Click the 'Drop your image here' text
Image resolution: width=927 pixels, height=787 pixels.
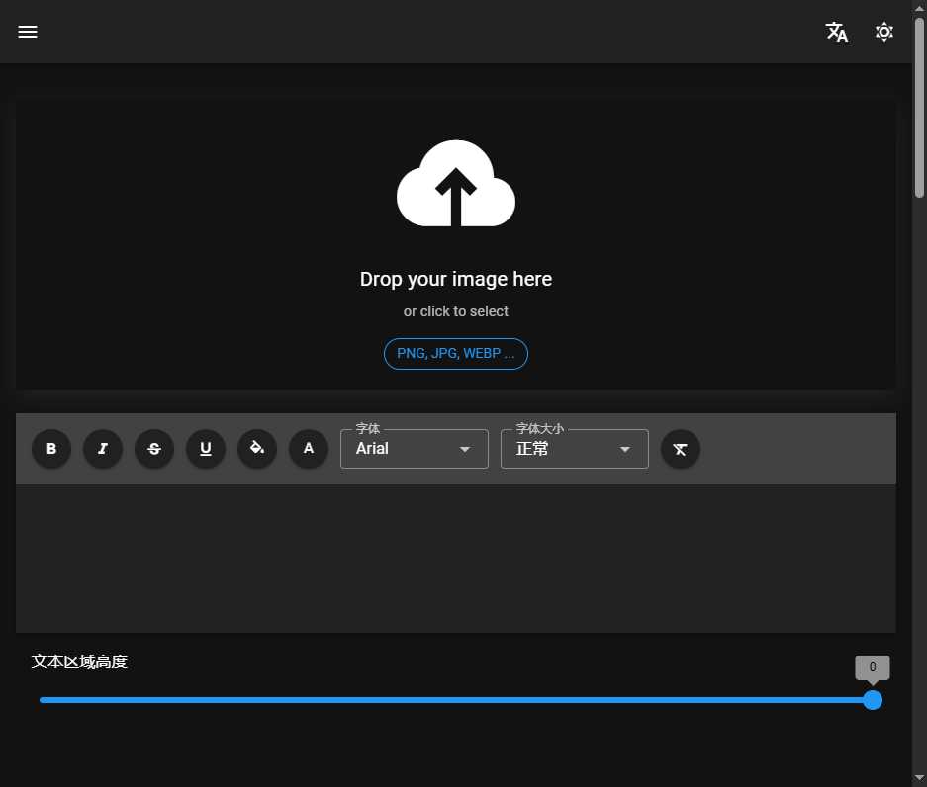click(456, 279)
